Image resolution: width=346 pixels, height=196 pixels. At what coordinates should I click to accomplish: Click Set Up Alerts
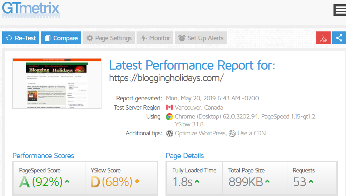tap(201, 38)
